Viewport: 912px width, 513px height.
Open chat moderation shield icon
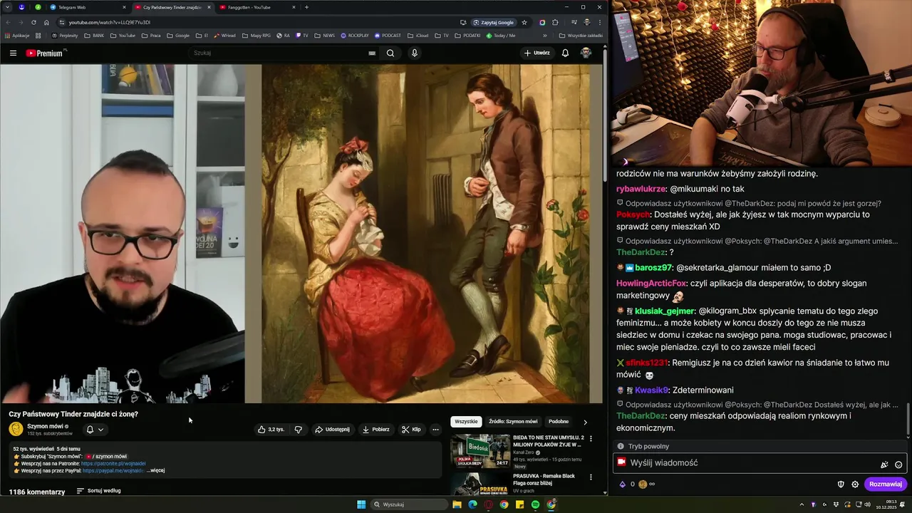[x=841, y=484]
